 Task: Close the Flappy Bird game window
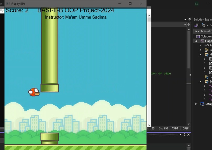(x=141, y=4)
